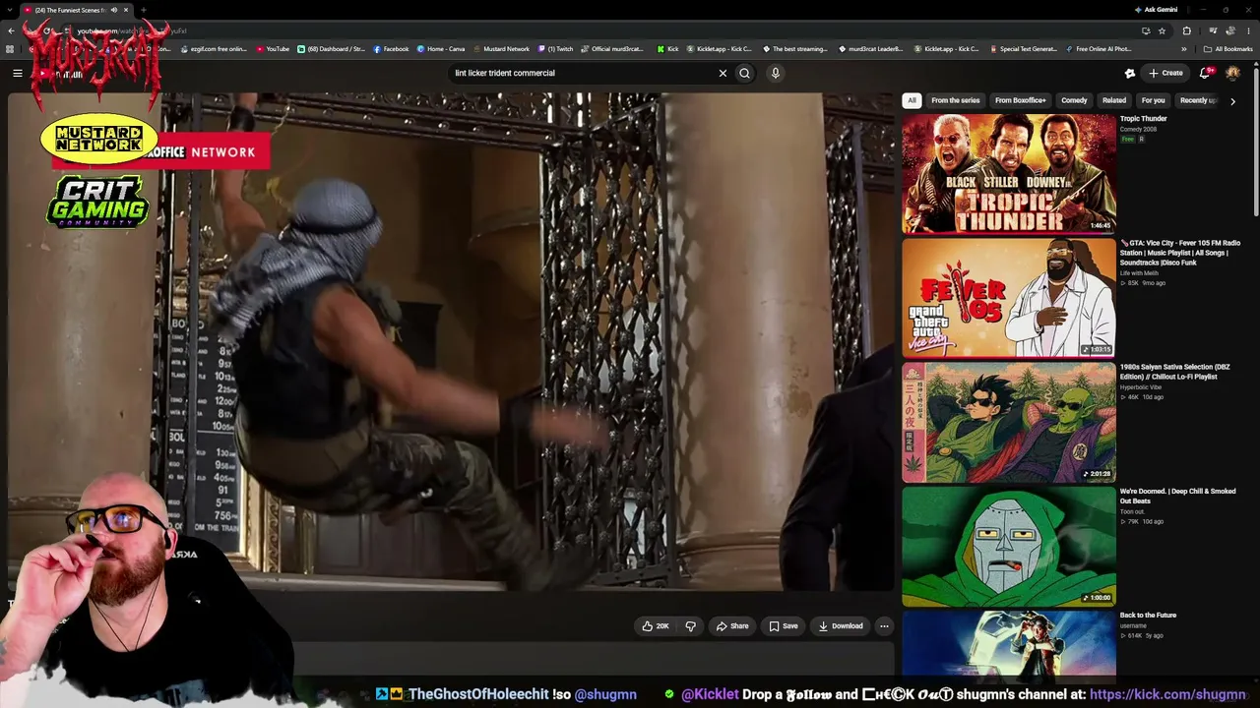Open the account avatar menu
This screenshot has width=1260, height=708.
coord(1232,73)
